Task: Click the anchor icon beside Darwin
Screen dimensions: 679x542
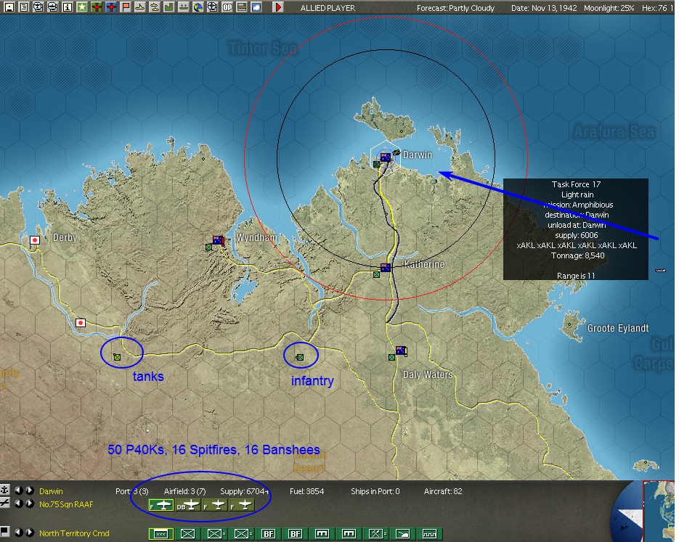Action: pos(5,490)
